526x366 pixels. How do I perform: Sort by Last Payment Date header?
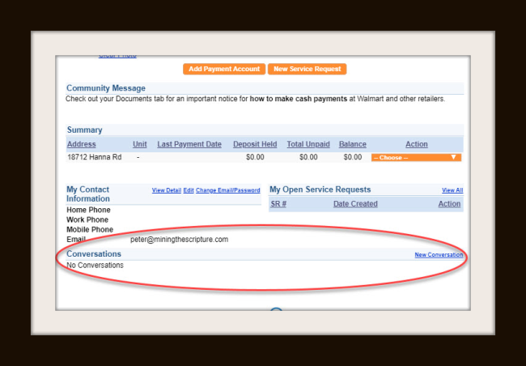(189, 144)
